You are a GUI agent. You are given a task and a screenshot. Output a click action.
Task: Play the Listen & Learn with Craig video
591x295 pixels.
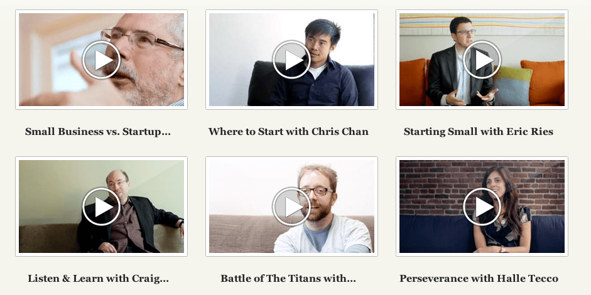coord(101,207)
